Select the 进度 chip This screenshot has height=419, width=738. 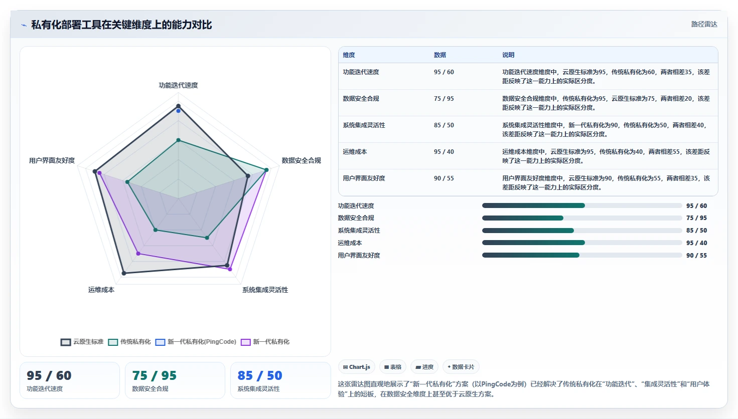(424, 367)
